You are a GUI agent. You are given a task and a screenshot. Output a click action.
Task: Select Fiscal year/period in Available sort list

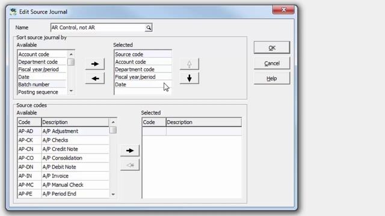click(x=42, y=70)
